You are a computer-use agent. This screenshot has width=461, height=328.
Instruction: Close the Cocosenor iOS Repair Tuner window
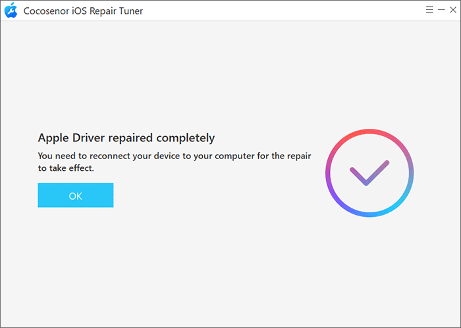(453, 10)
